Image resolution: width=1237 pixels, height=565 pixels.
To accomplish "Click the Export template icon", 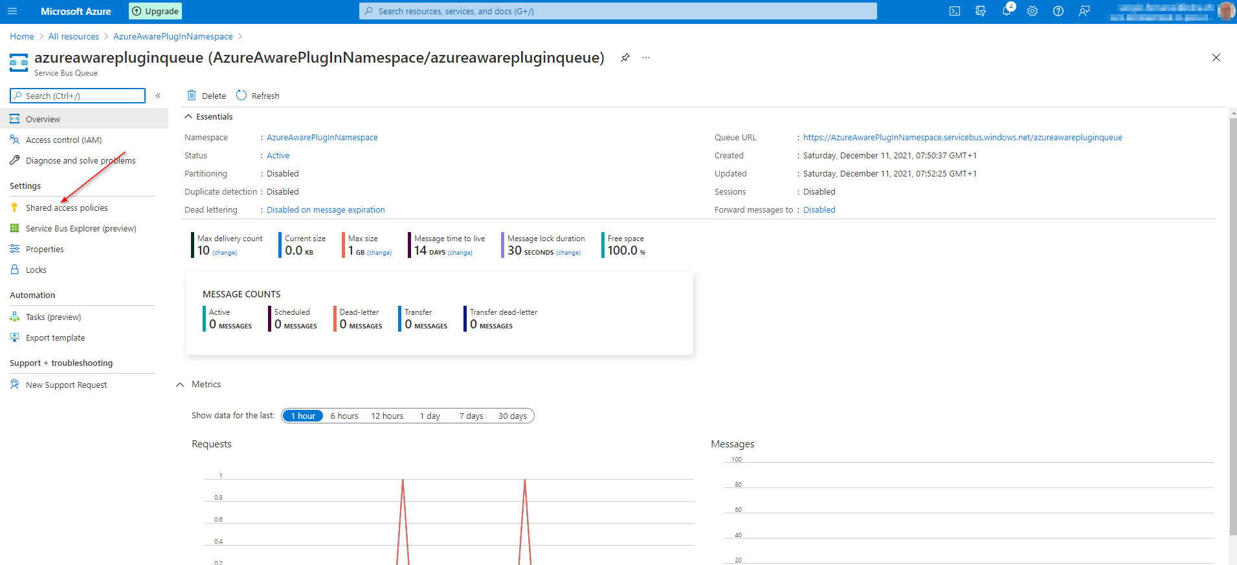I will 15,337.
